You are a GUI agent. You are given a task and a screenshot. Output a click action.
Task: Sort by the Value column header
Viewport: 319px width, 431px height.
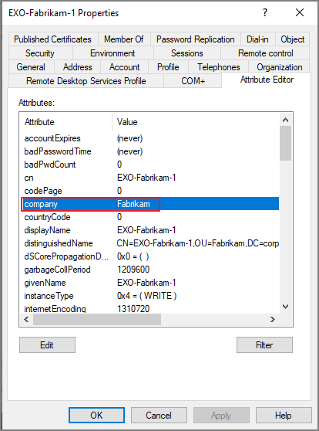(x=196, y=122)
